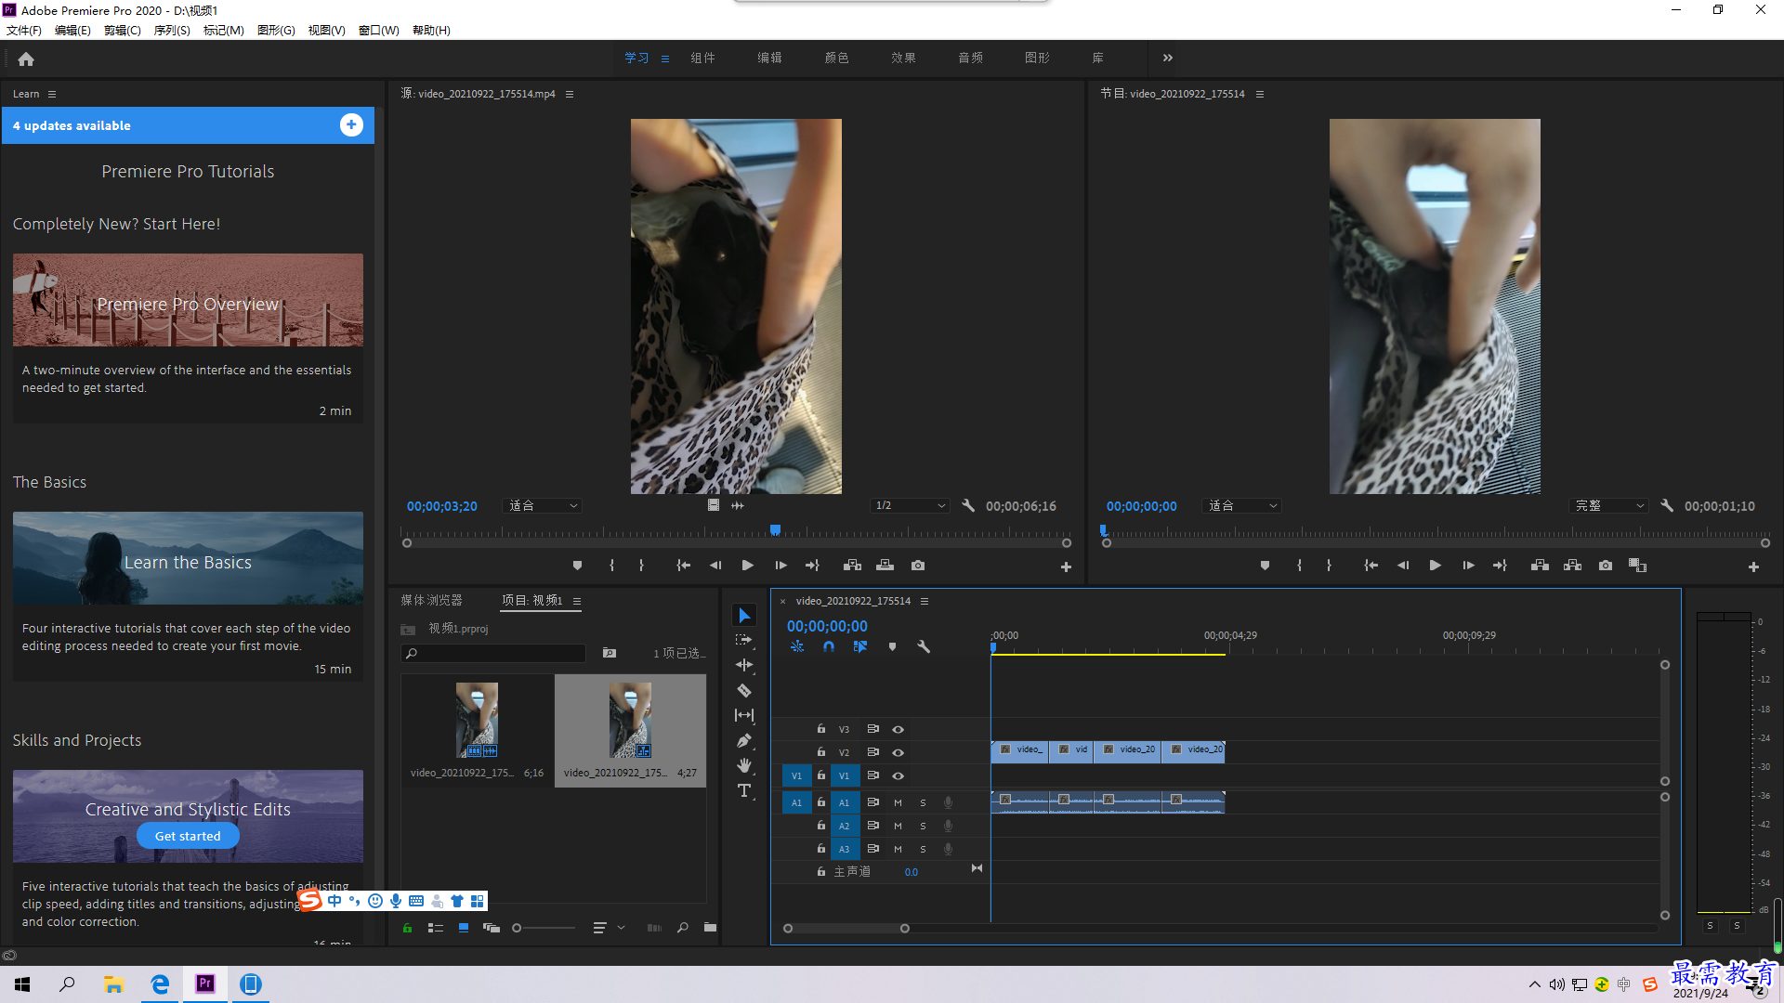
Task: Click Overwrite button in Source monitor
Action: [x=885, y=566]
